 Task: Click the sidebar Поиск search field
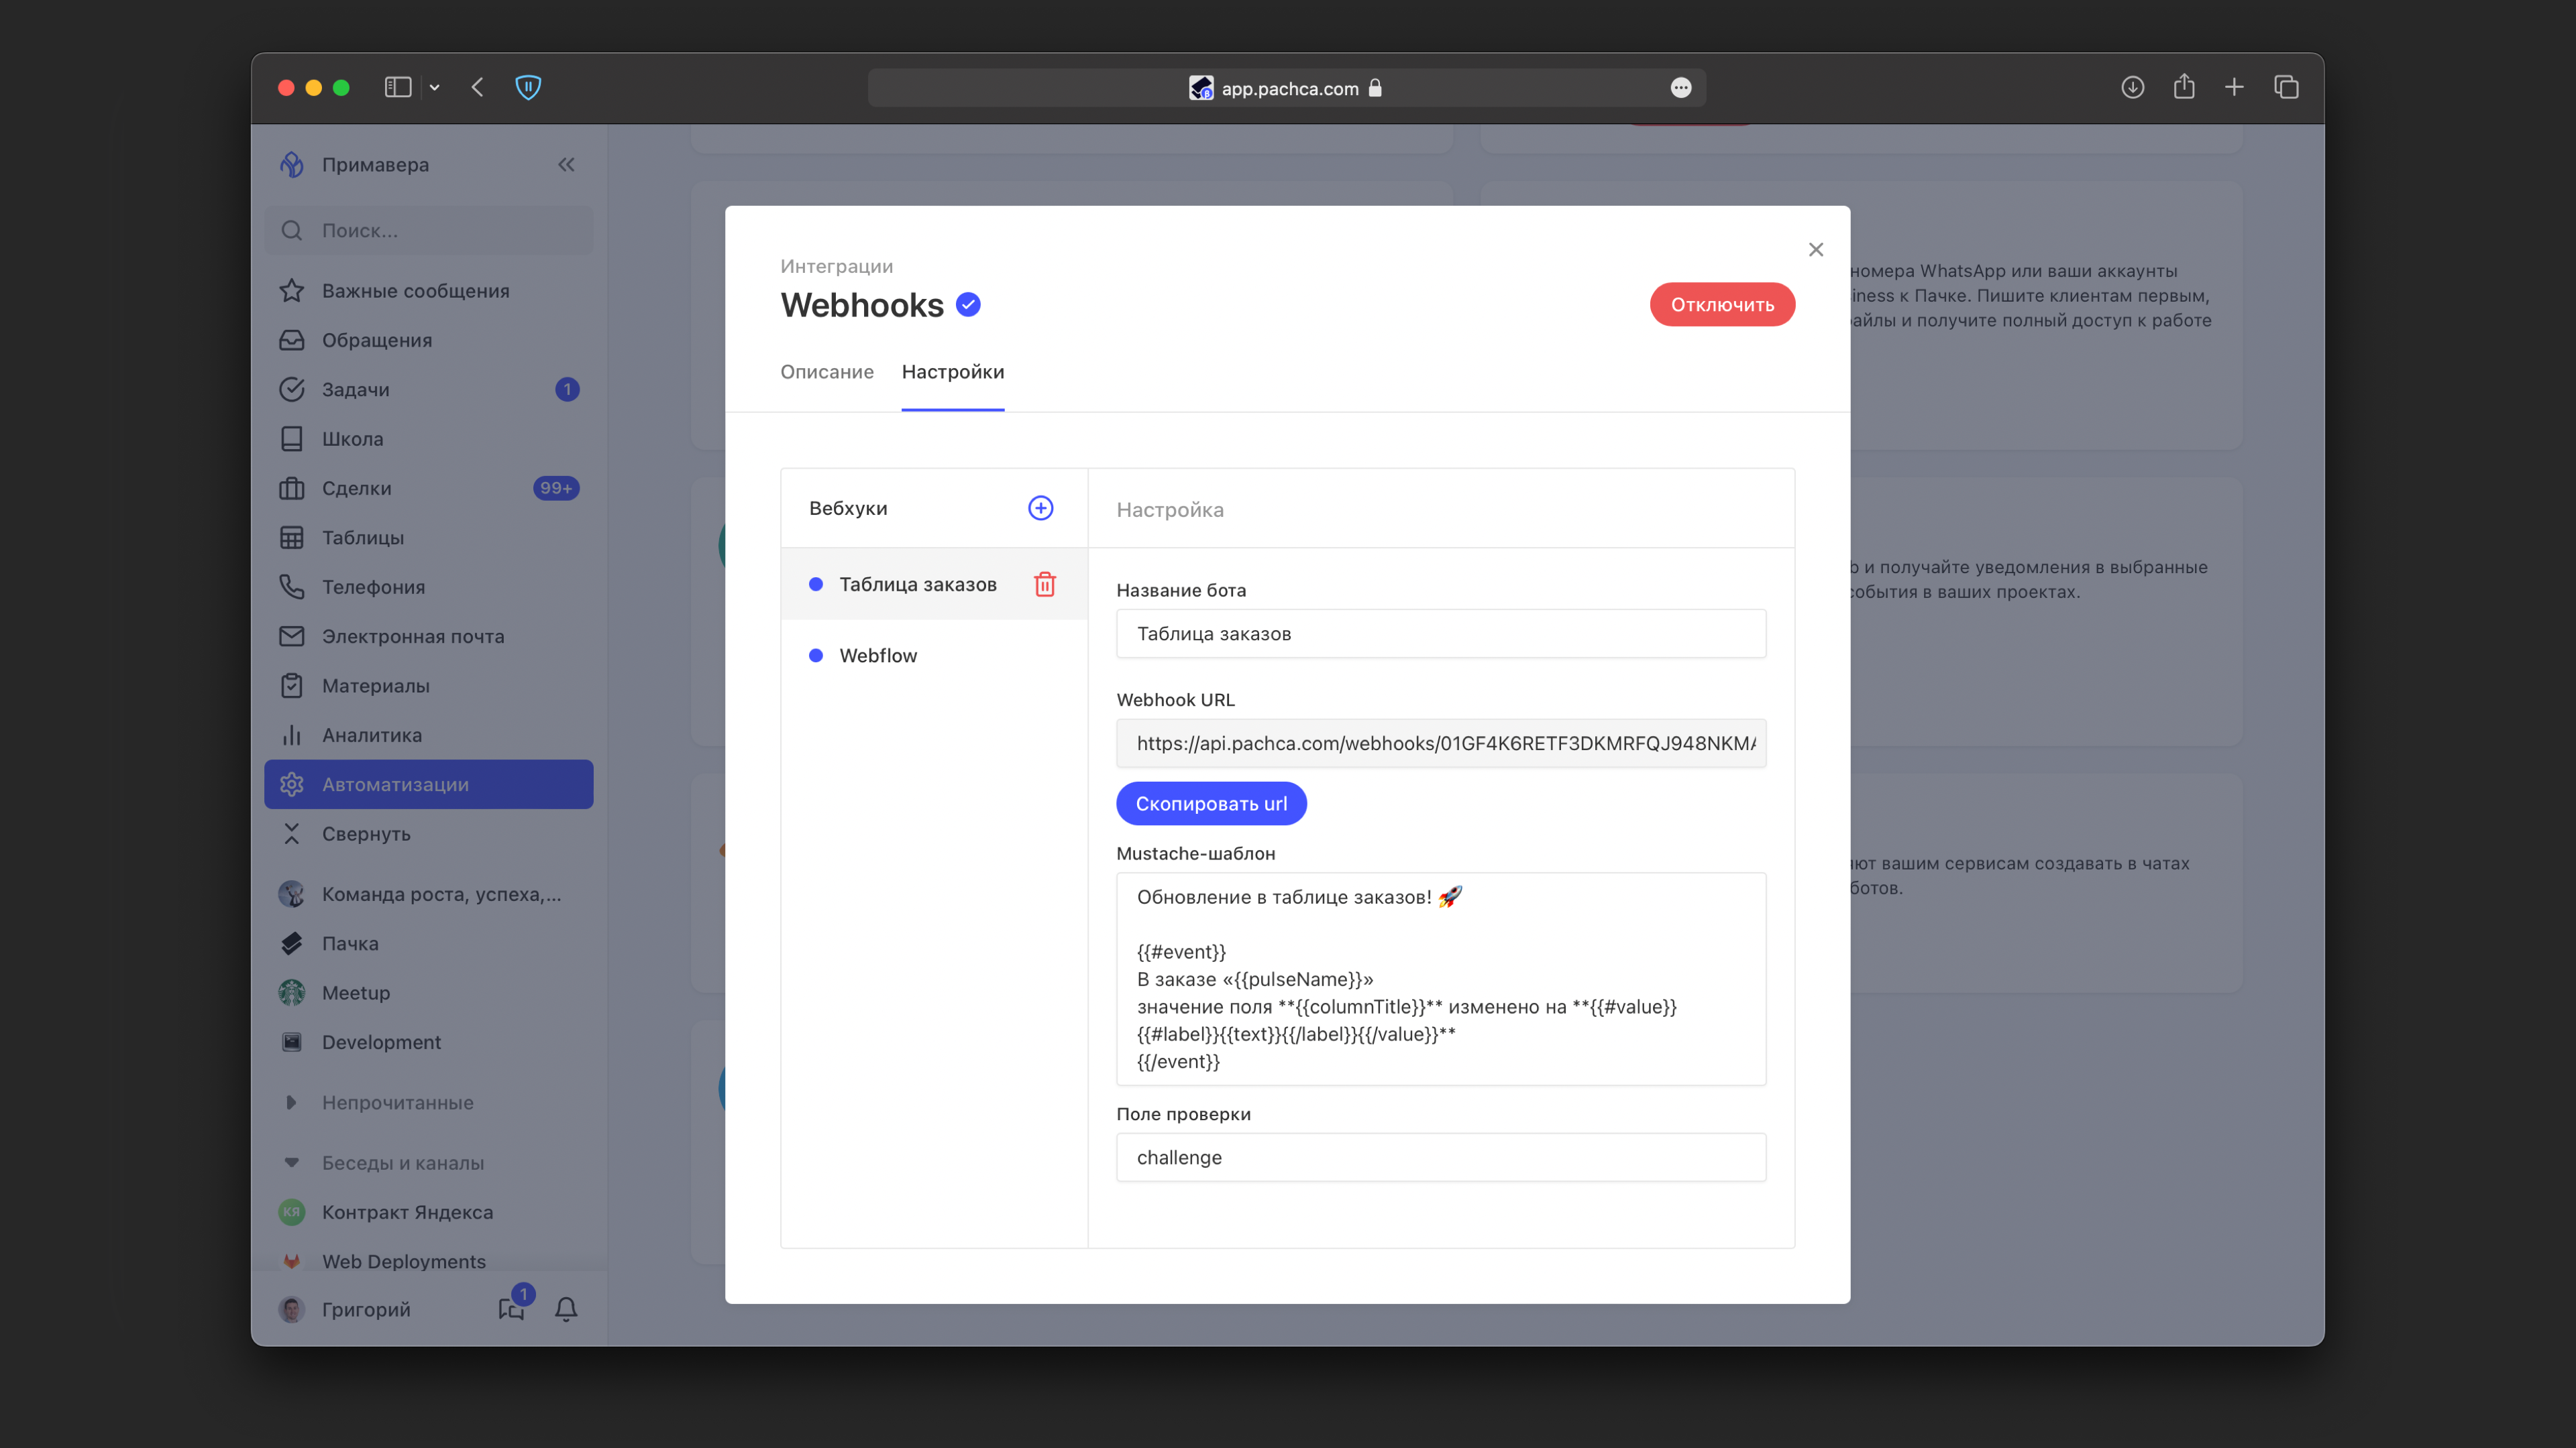(428, 231)
